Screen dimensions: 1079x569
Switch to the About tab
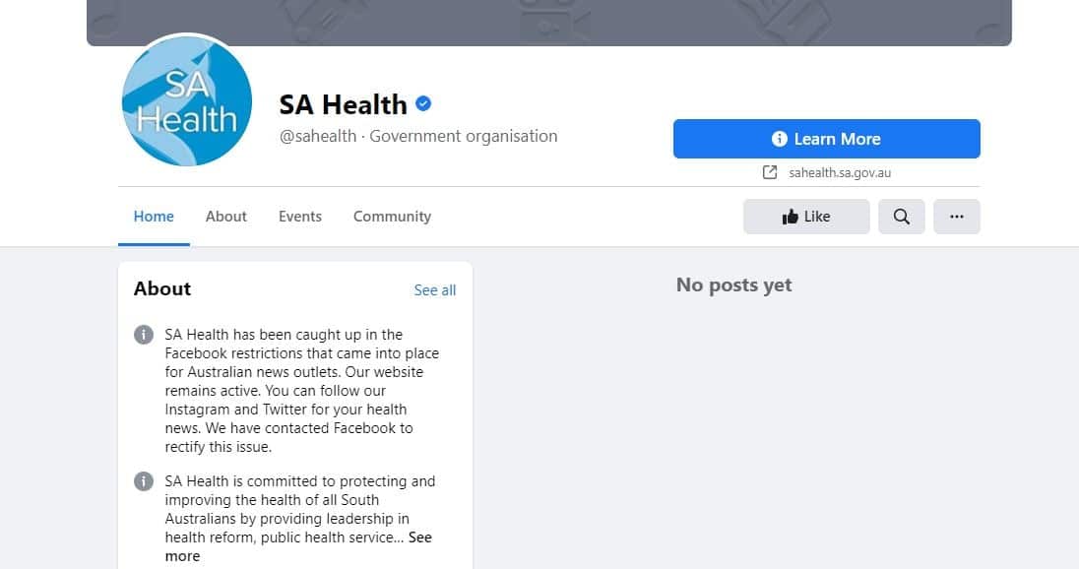click(225, 216)
